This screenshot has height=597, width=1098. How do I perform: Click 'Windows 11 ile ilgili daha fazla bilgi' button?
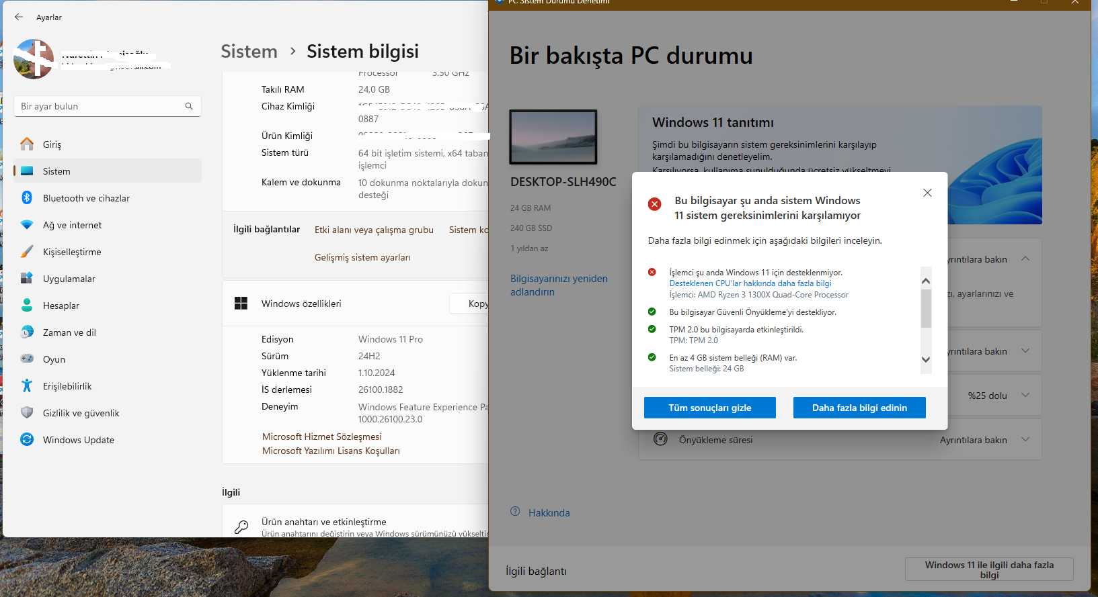coord(989,569)
